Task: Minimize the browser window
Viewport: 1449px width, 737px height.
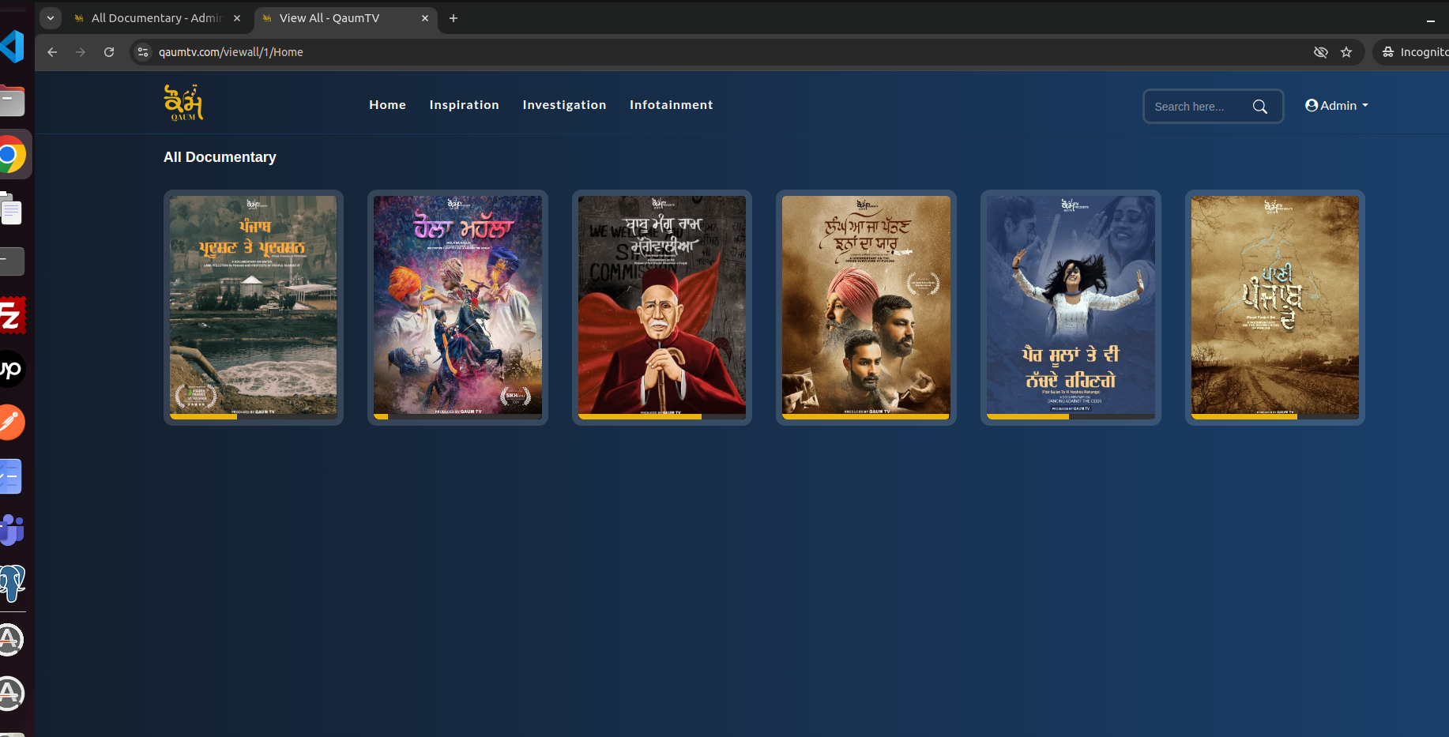Action: point(1431,19)
